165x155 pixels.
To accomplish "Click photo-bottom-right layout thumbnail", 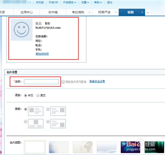I will (58, 124).
